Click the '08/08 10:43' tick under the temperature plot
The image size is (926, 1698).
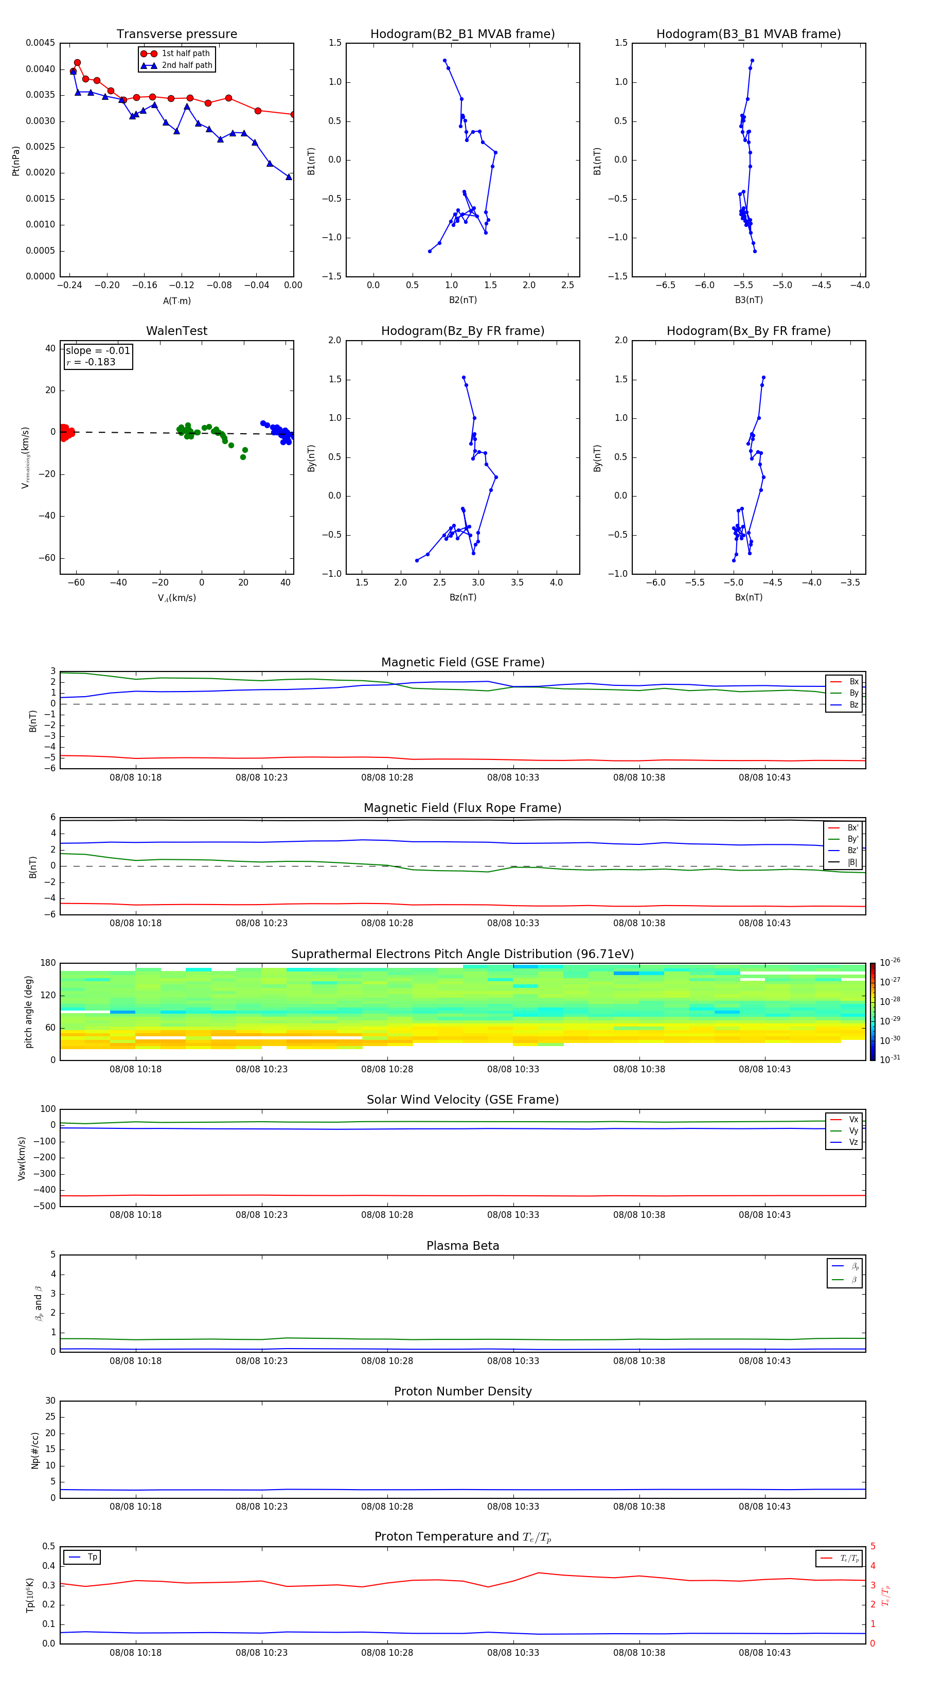(x=764, y=1653)
